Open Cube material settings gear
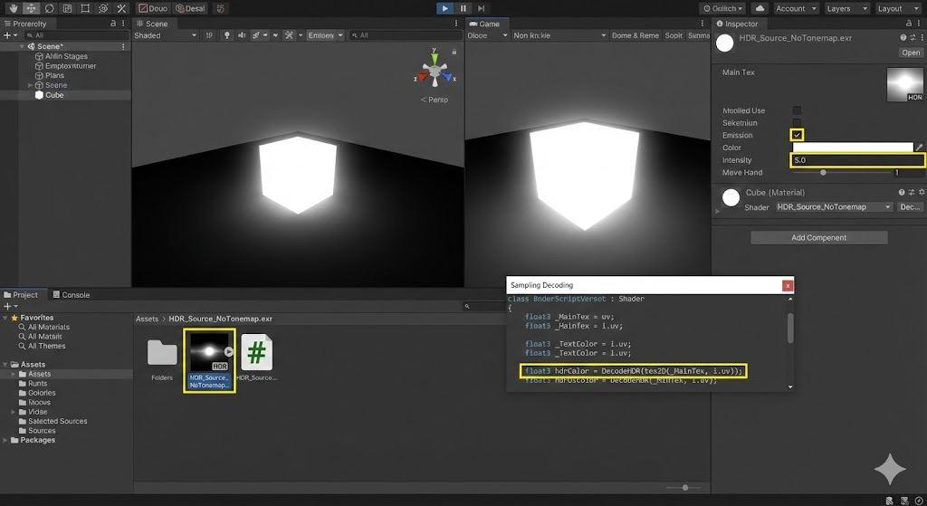The image size is (927, 506). click(x=921, y=192)
